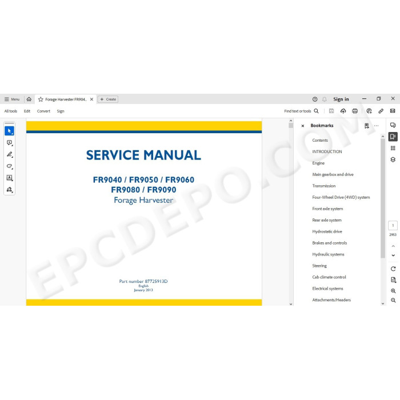Open the Comments panel icon
The image size is (400, 400).
point(393,125)
